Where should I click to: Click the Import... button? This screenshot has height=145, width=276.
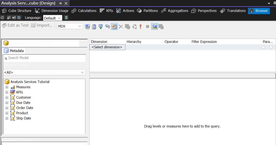tap(42, 26)
